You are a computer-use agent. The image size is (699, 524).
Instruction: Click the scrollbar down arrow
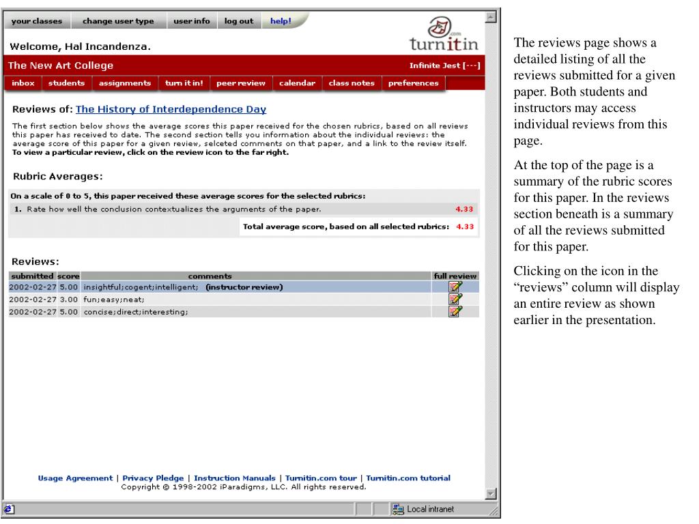pos(491,494)
